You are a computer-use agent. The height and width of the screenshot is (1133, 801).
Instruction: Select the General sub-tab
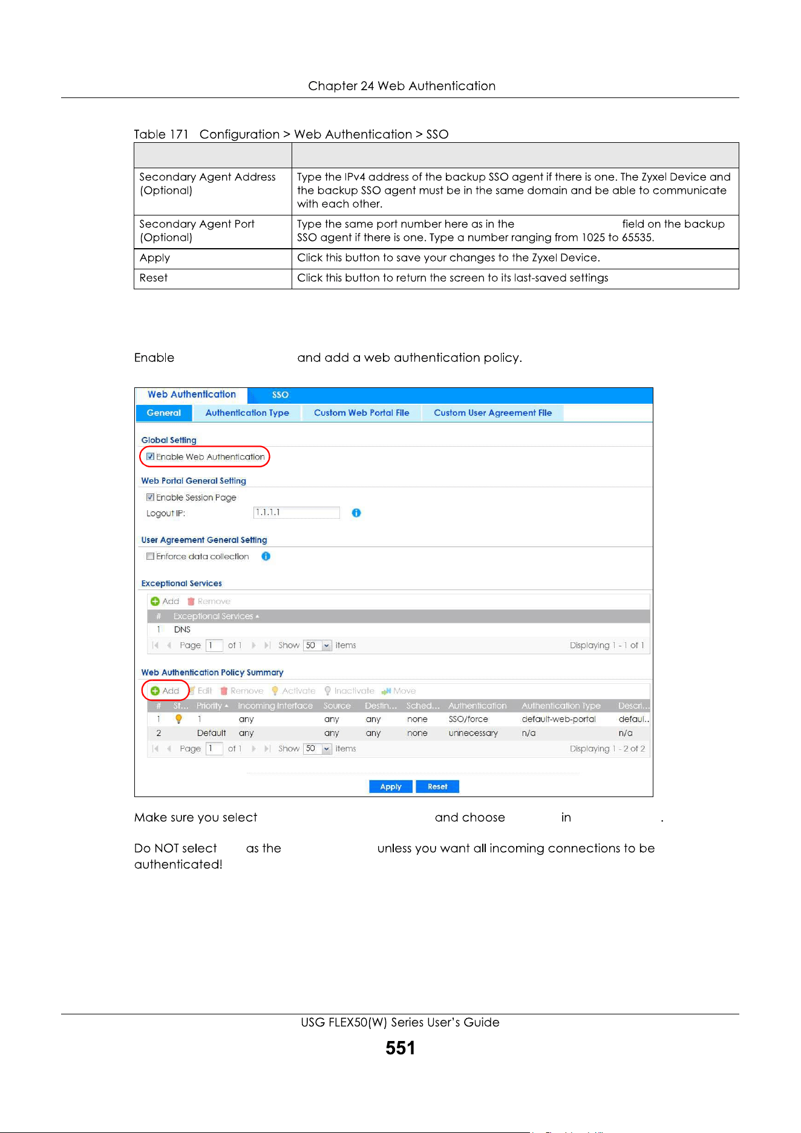[x=164, y=413]
